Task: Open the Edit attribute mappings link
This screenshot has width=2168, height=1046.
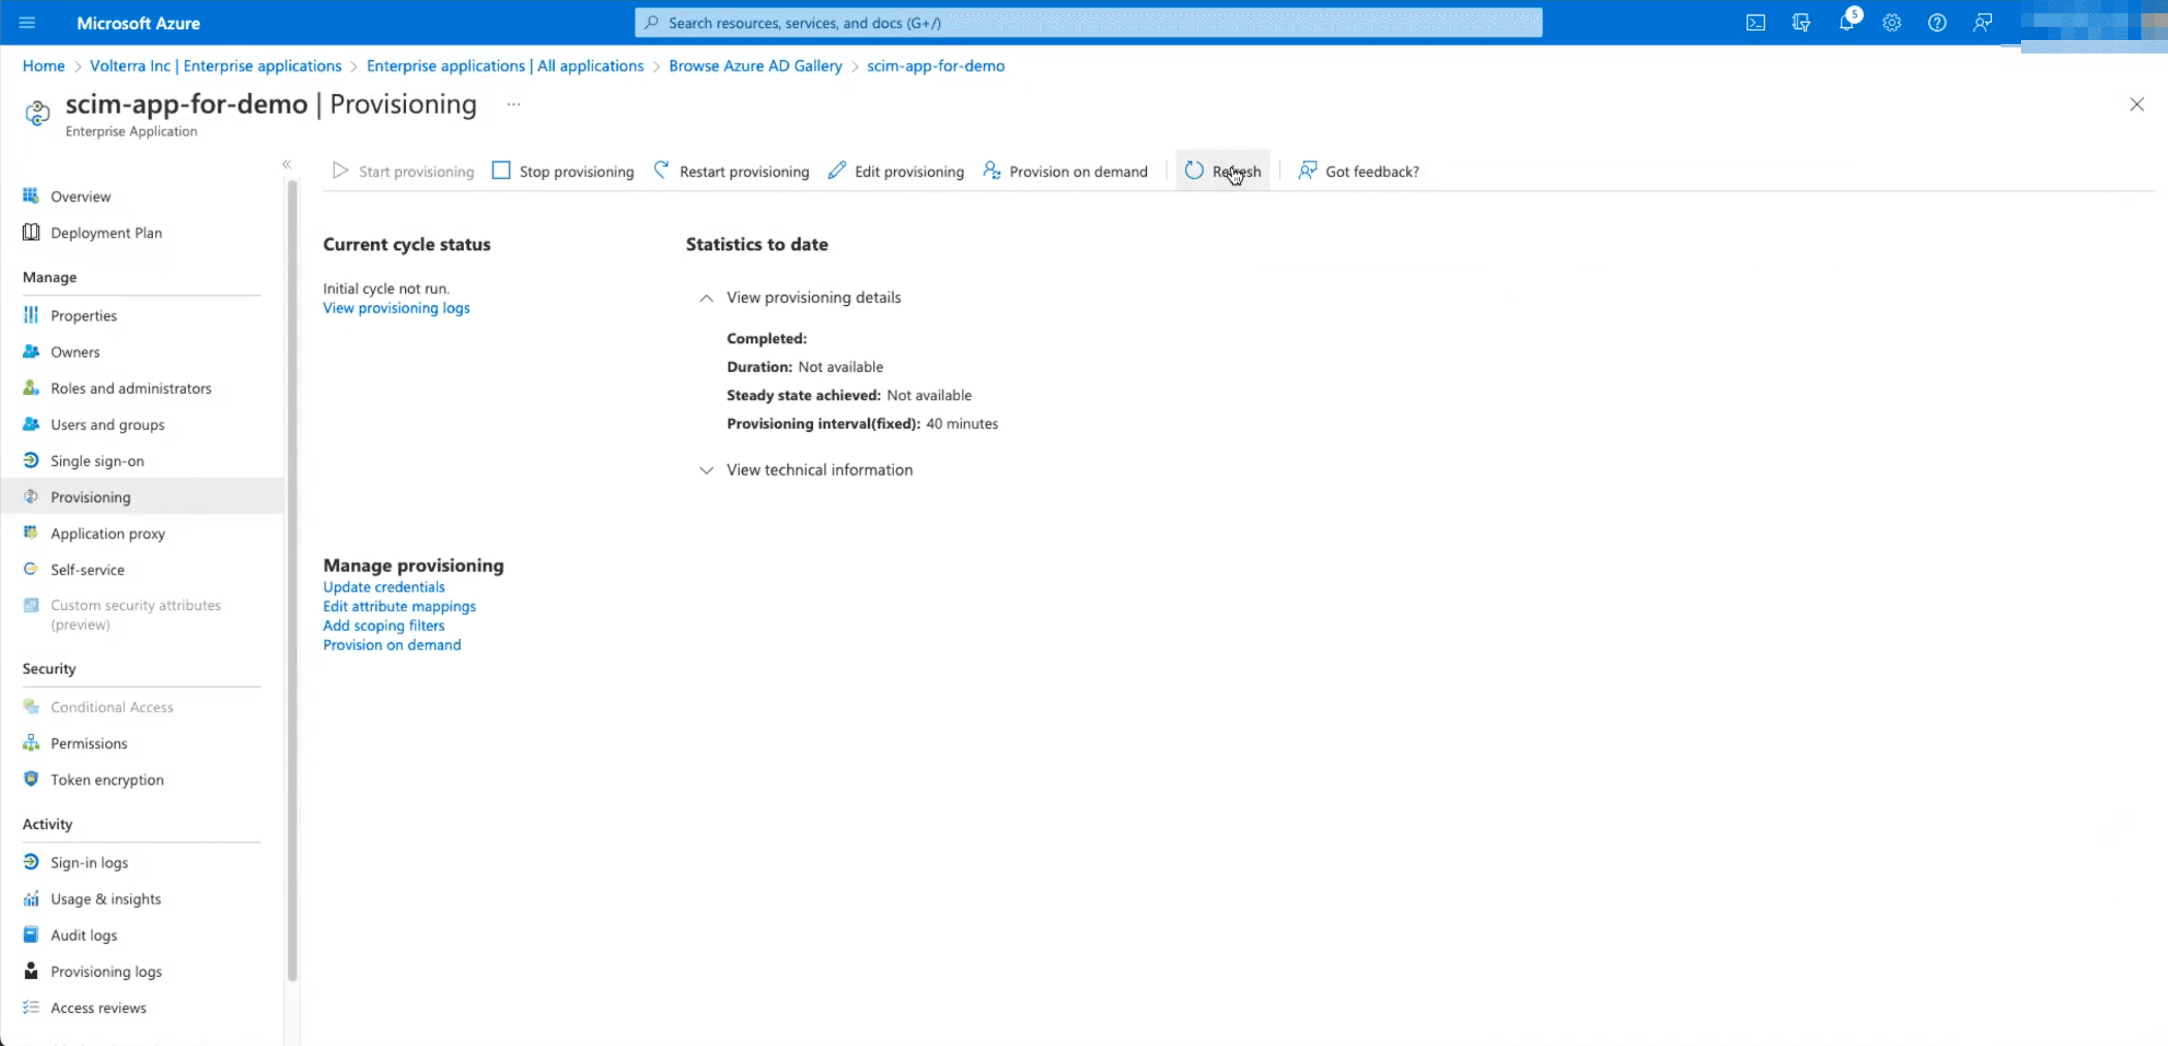Action: (x=398, y=605)
